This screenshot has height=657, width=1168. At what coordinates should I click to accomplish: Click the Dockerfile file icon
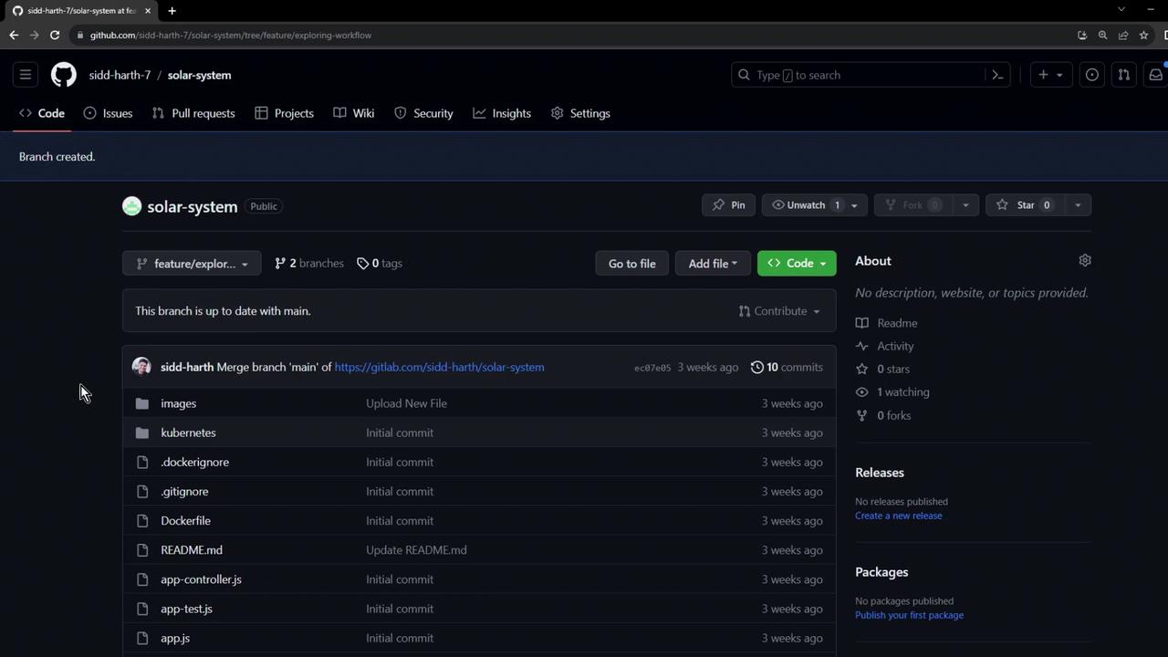coord(142,521)
